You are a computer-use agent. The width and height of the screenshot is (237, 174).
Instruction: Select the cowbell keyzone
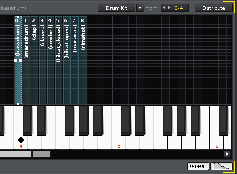[x=51, y=60]
